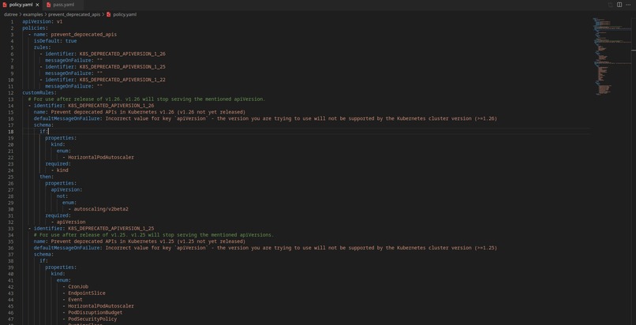Click the open changes icon beside split editor
The height and width of the screenshot is (325, 636).
(x=610, y=5)
